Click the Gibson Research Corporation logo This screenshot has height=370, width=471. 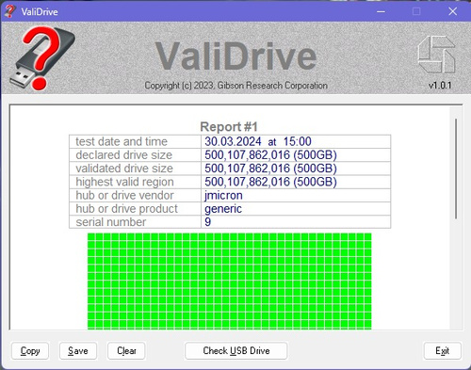pos(436,55)
